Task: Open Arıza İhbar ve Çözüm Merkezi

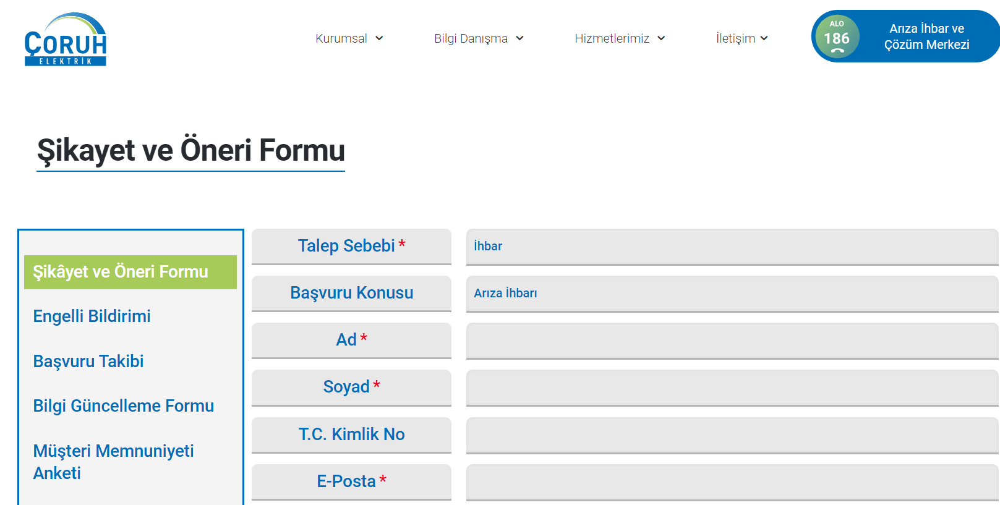Action: coord(926,36)
